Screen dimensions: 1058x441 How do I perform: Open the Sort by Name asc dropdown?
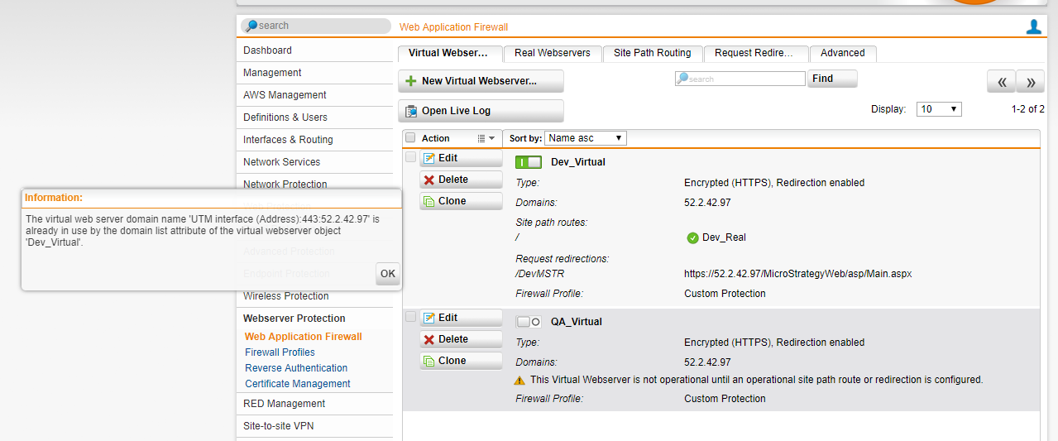pos(585,138)
